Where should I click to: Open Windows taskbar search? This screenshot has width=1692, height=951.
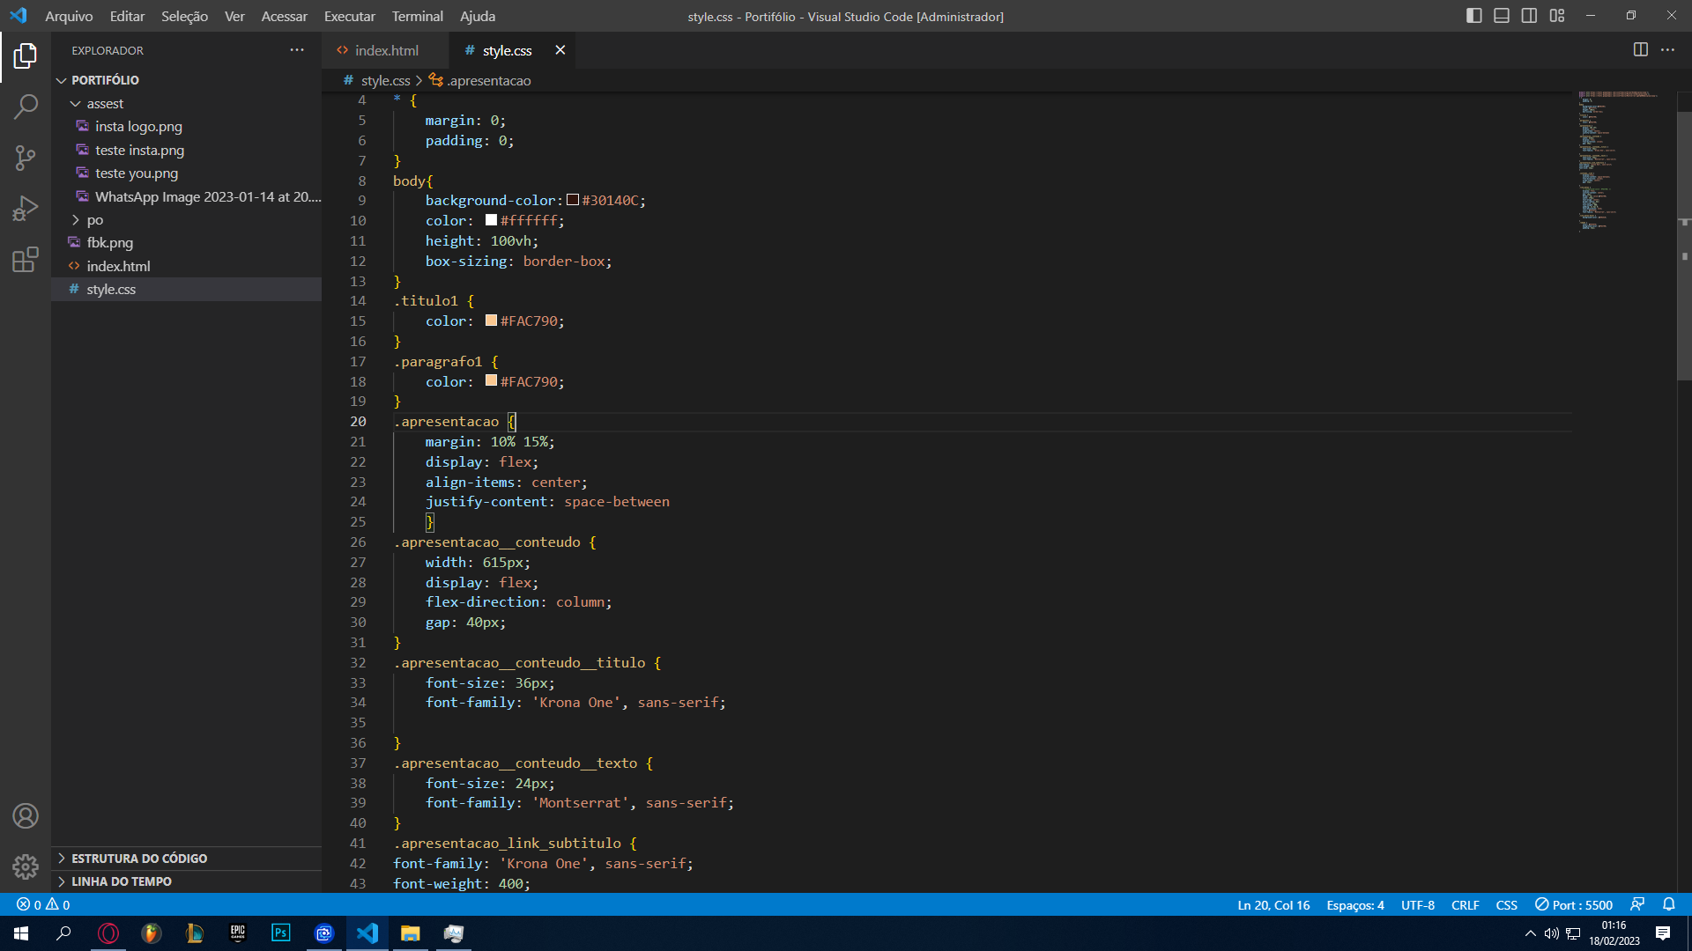tap(63, 933)
